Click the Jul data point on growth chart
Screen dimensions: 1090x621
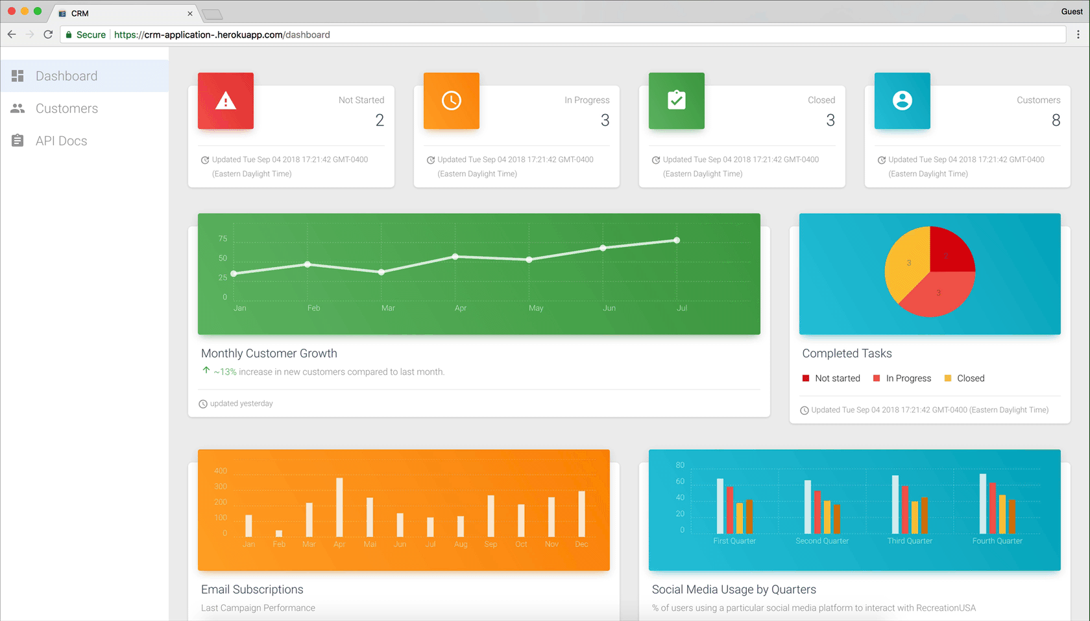(x=677, y=240)
